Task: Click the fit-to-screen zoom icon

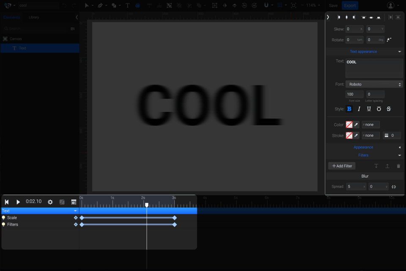Action: pos(294,5)
